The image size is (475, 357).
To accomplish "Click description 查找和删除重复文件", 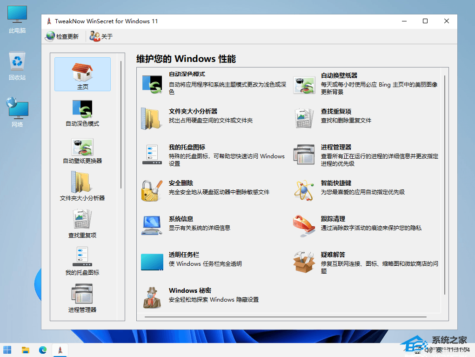I will (346, 120).
